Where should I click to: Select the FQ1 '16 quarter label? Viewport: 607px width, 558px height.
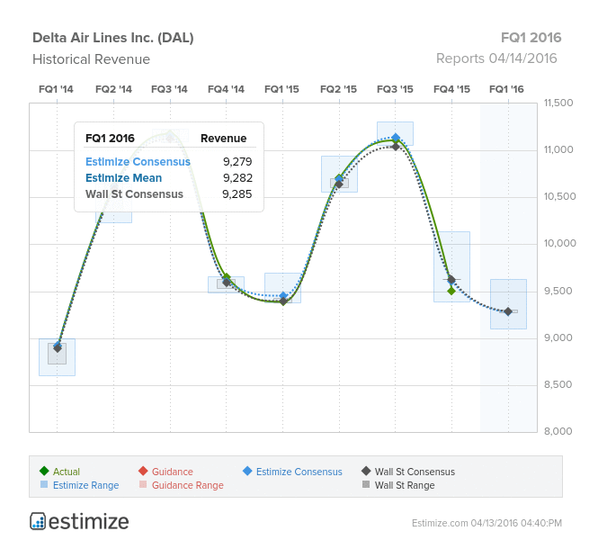pos(506,89)
